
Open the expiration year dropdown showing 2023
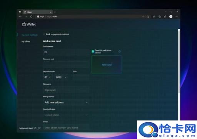pos(61,77)
